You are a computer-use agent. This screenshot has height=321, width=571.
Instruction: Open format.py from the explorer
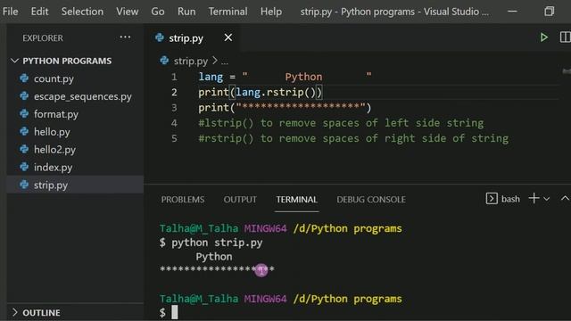(56, 114)
